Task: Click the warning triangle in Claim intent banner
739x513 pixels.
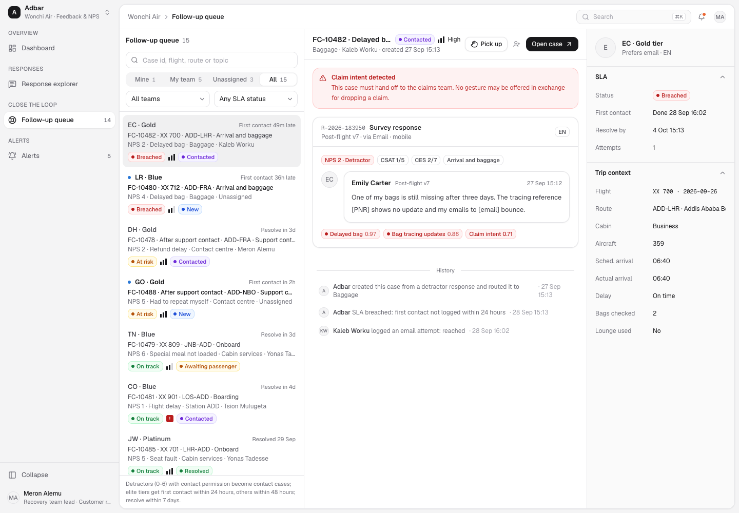Action: click(x=323, y=78)
